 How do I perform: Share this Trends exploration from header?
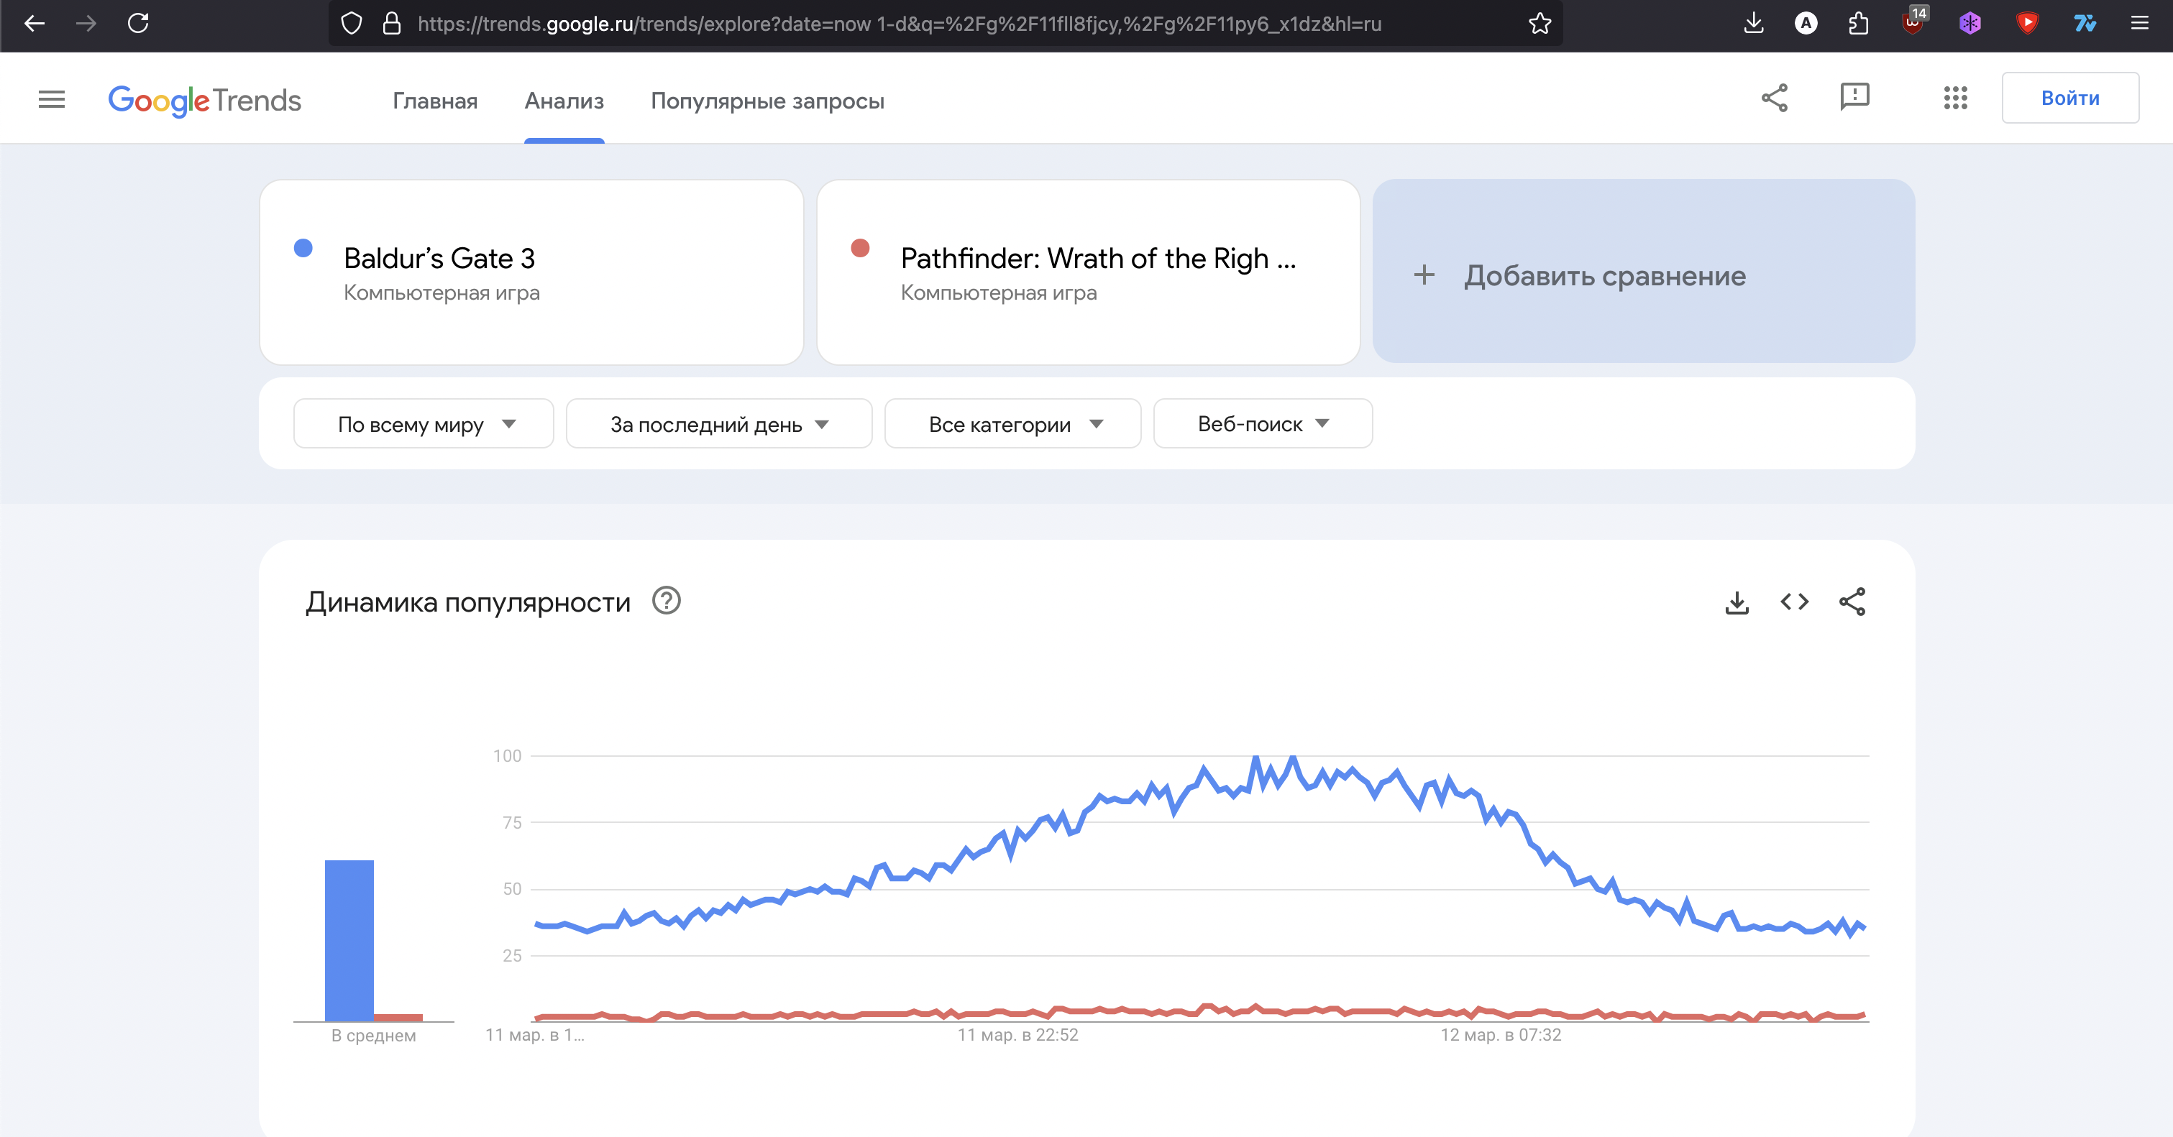1775,98
